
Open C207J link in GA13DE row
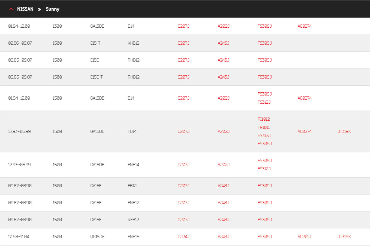tap(184, 26)
